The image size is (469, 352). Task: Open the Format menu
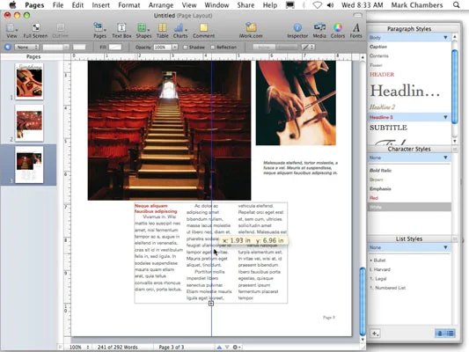pos(129,5)
